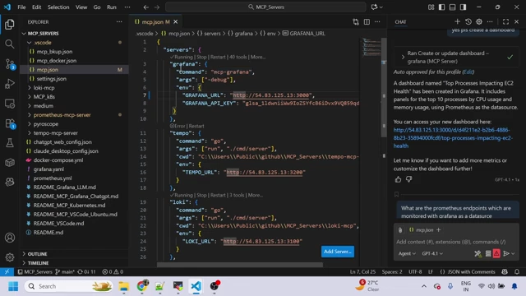526x296 pixels.
Task: Open the Selection menu
Action: click(58, 7)
